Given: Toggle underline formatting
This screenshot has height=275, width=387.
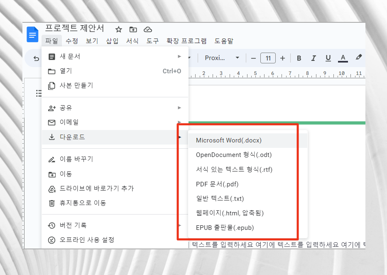Looking at the screenshot, I should tap(328, 58).
